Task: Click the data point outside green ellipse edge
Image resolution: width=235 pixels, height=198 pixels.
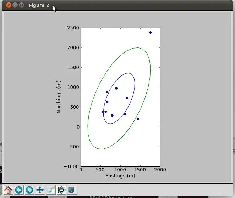Action: tap(138, 119)
